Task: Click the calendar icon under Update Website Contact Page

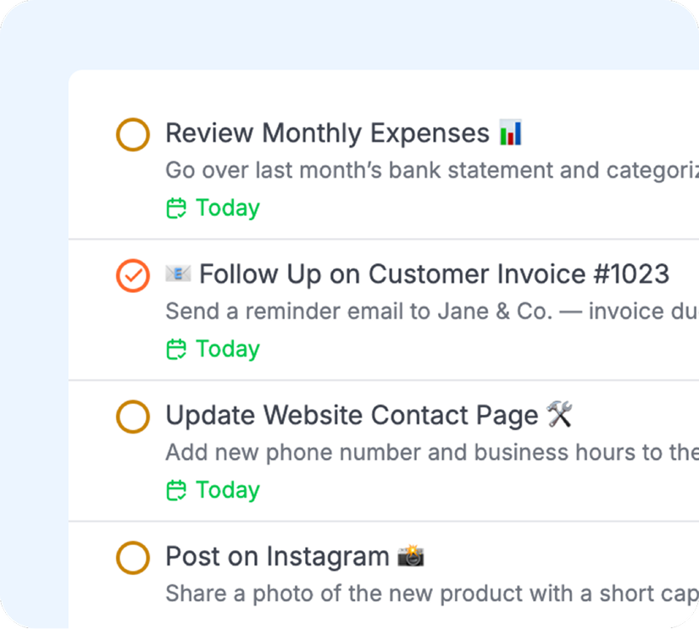Action: (176, 489)
